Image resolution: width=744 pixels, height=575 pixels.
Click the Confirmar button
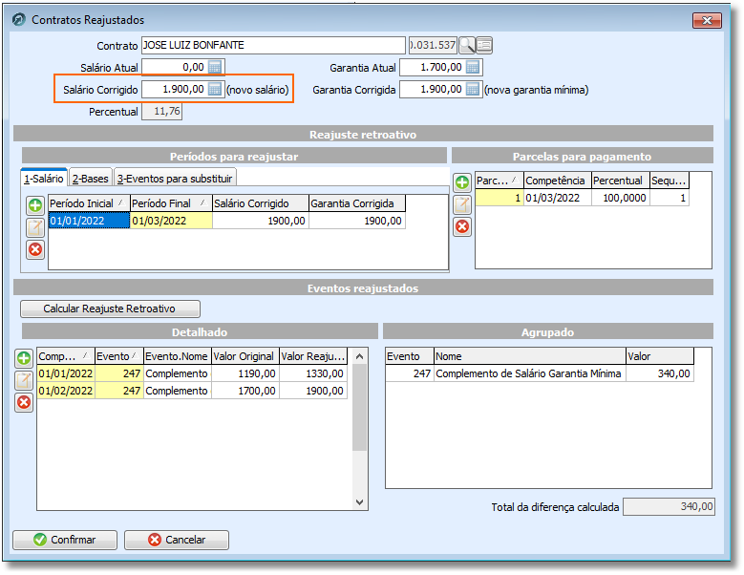click(x=65, y=540)
